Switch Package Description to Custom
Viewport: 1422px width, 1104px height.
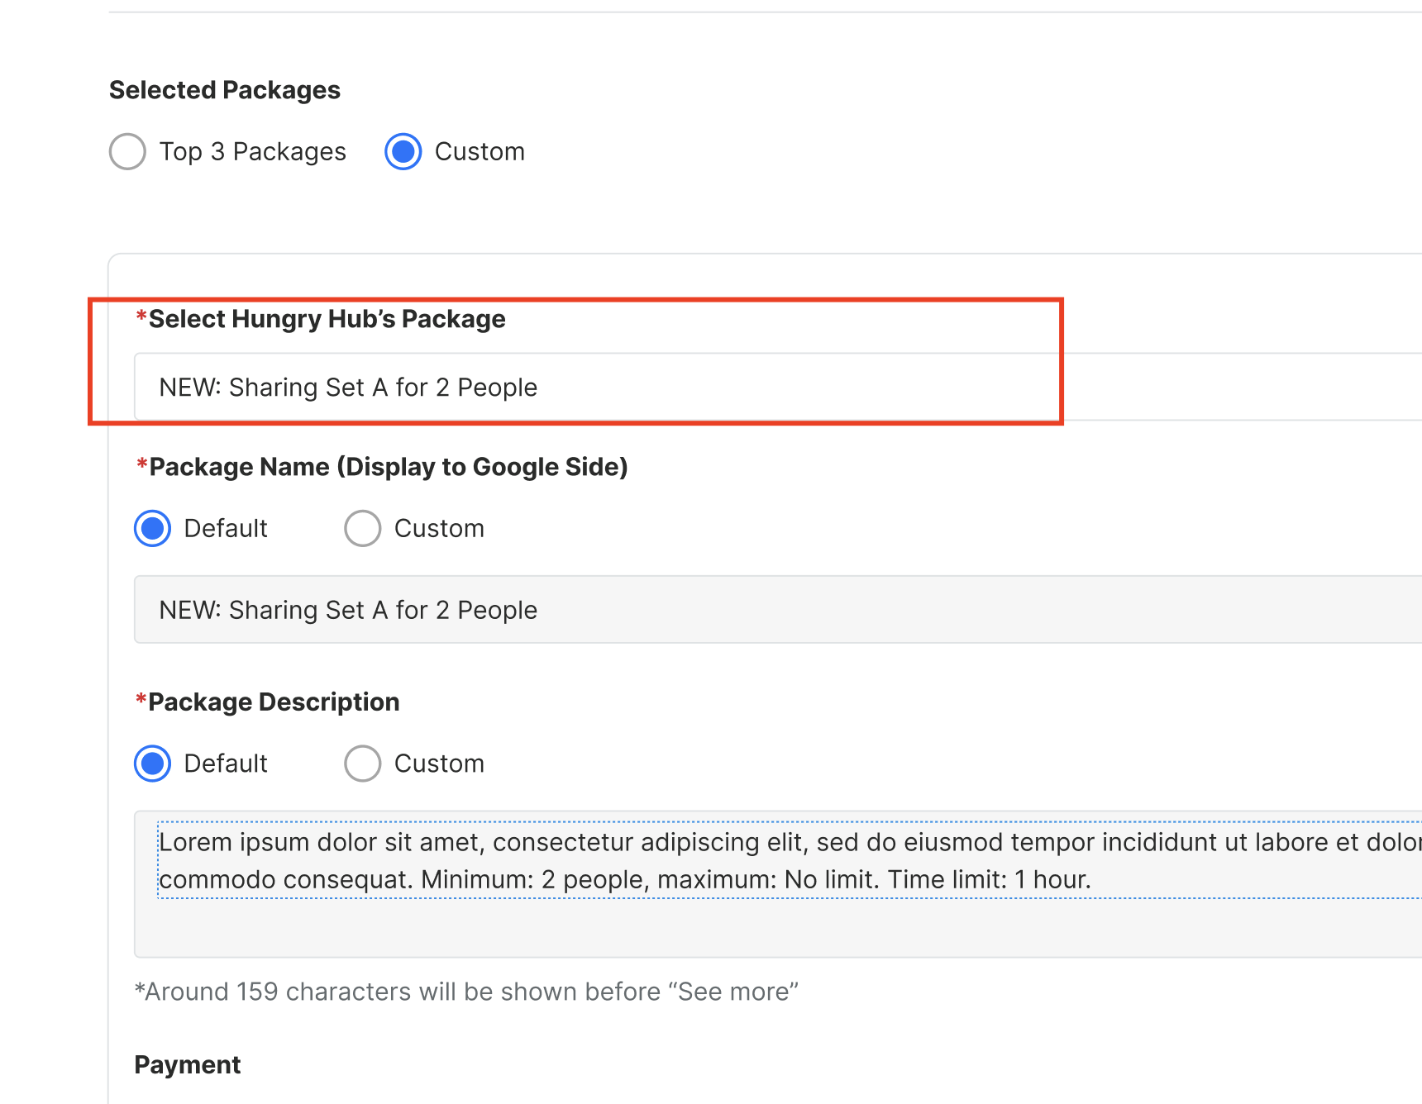click(363, 764)
